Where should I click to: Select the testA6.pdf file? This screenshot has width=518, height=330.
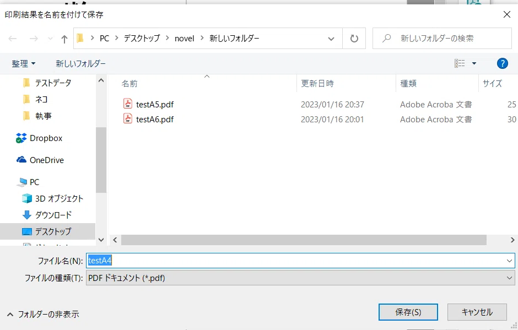click(x=155, y=119)
